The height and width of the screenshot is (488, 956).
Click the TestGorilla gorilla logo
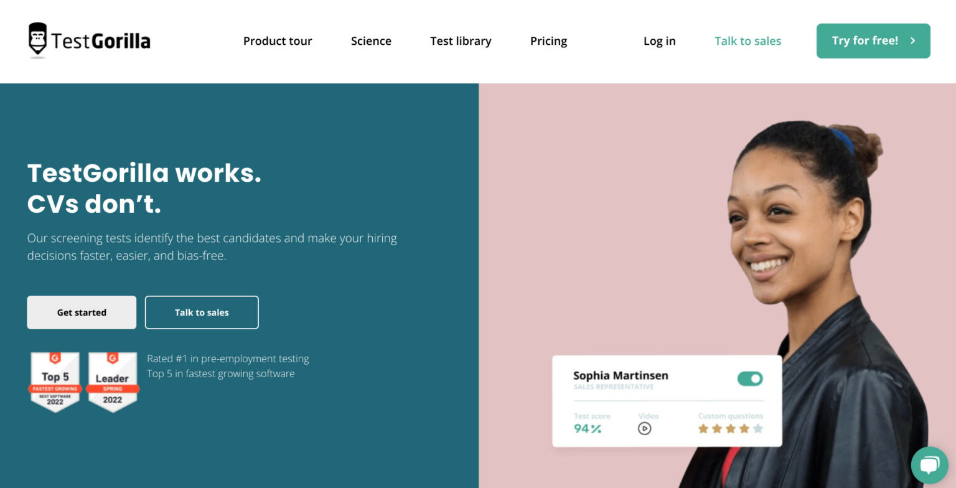pyautogui.click(x=39, y=41)
